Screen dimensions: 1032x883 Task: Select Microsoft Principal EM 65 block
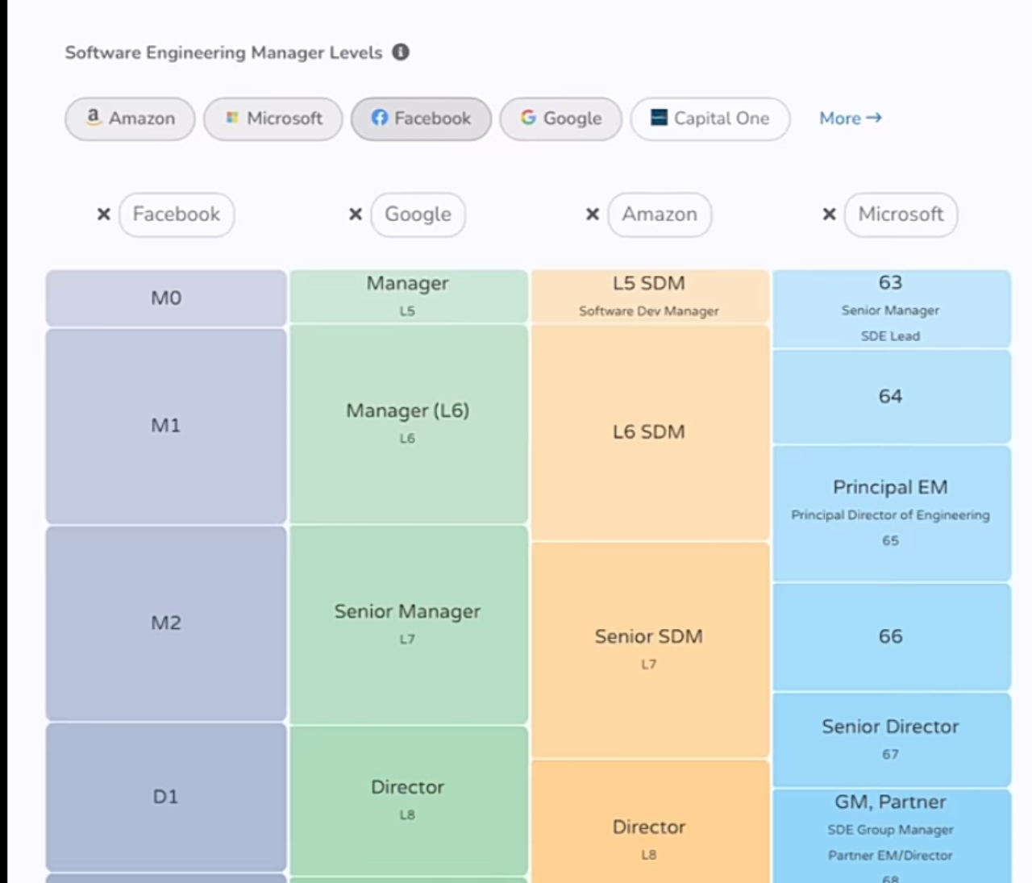tap(892, 513)
